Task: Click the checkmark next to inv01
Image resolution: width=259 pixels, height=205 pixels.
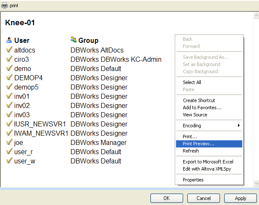Action: click(x=9, y=96)
